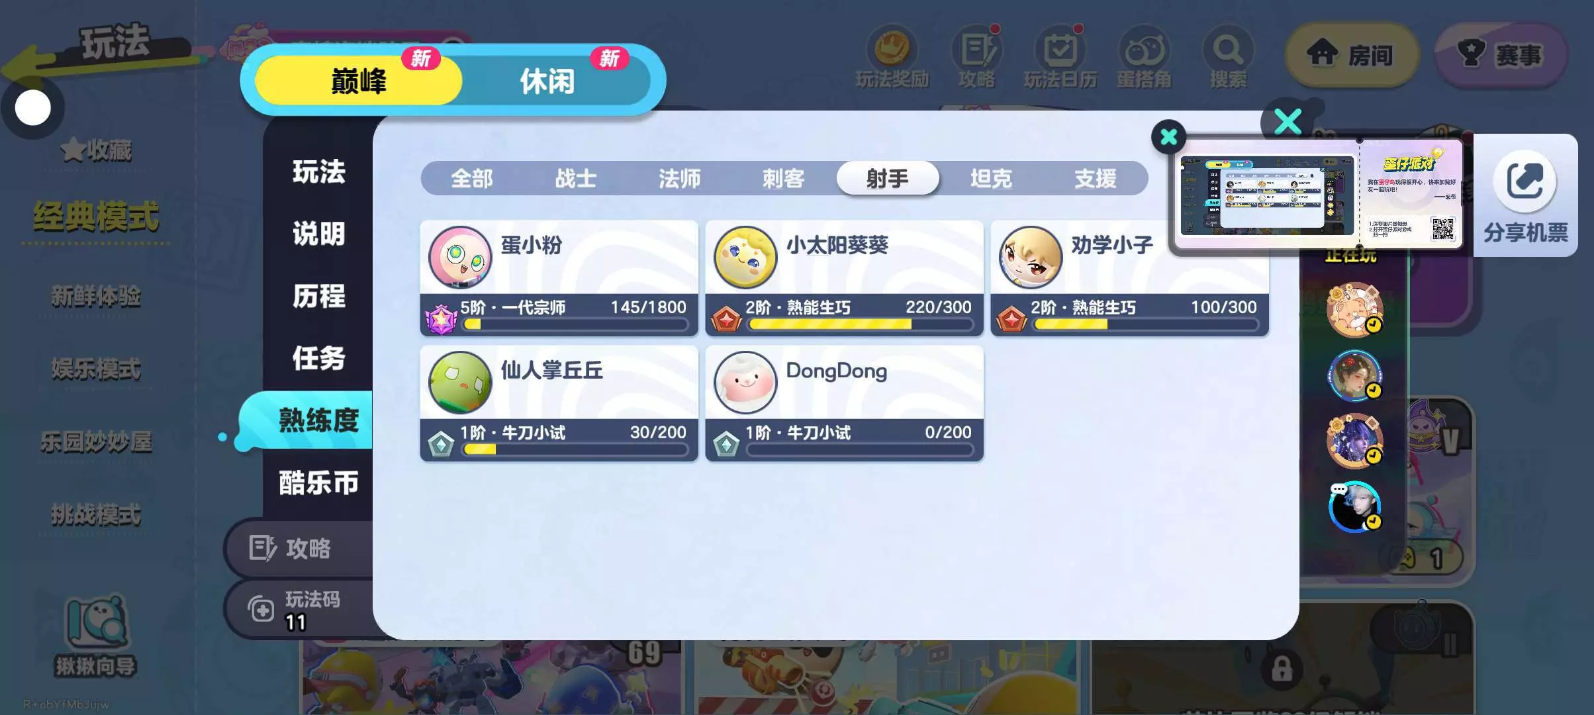Select the 全部 role filter
1594x715 pixels.
click(x=472, y=178)
